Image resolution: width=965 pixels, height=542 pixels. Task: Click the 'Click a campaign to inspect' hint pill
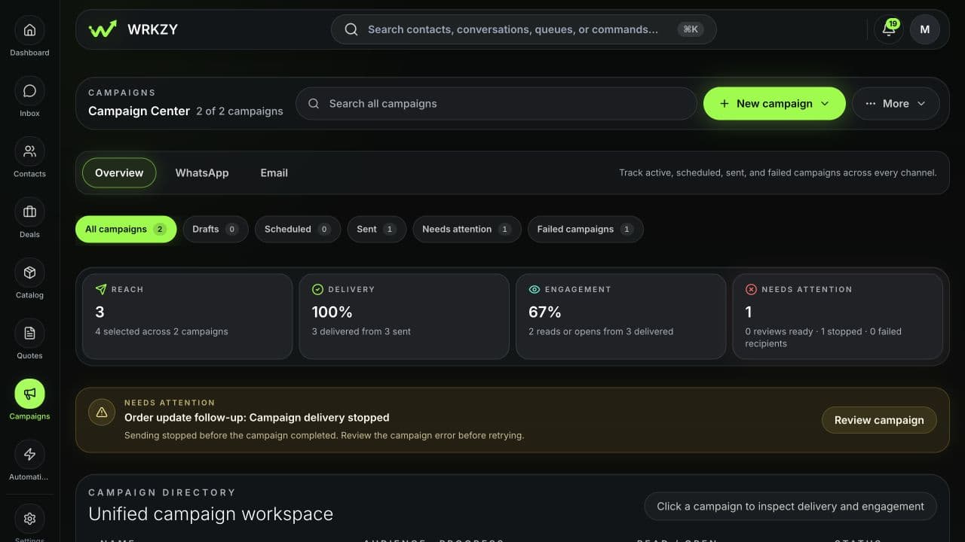(790, 507)
